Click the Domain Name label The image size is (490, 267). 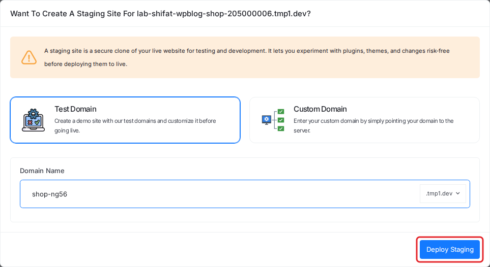(42, 171)
